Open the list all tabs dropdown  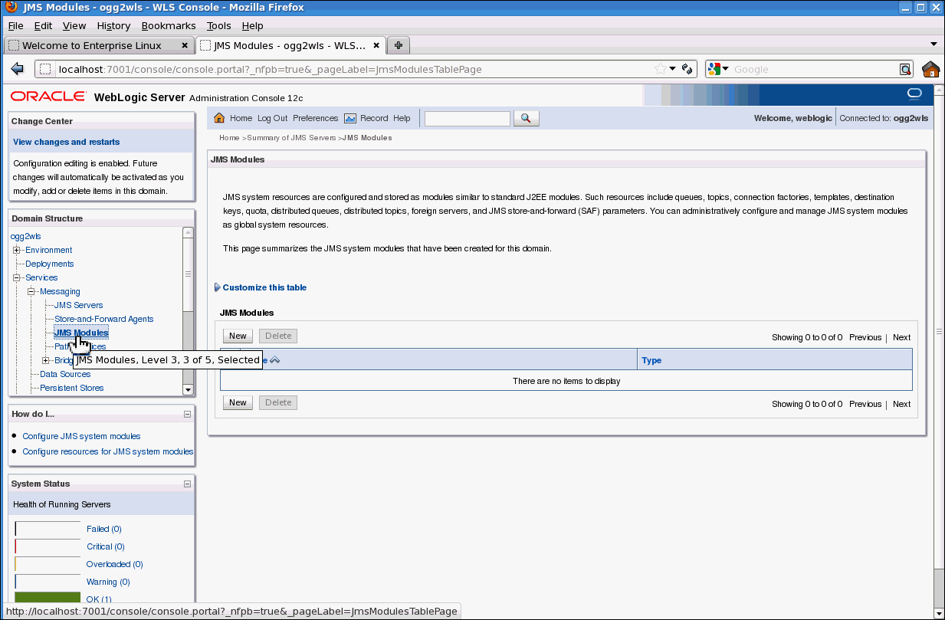[934, 44]
